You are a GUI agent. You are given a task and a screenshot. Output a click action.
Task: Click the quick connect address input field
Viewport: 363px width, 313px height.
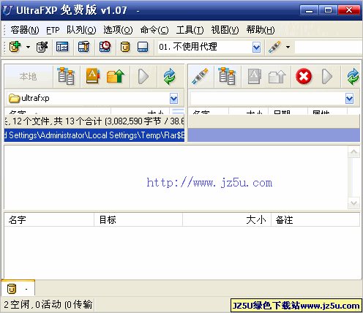click(329, 47)
